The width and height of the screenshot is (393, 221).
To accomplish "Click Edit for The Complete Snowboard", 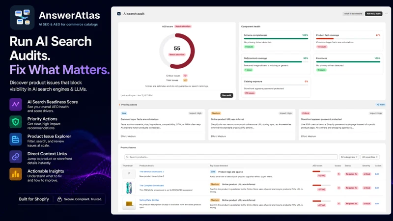I will [x=377, y=188].
